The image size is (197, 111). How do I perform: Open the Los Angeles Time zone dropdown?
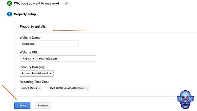(68, 88)
